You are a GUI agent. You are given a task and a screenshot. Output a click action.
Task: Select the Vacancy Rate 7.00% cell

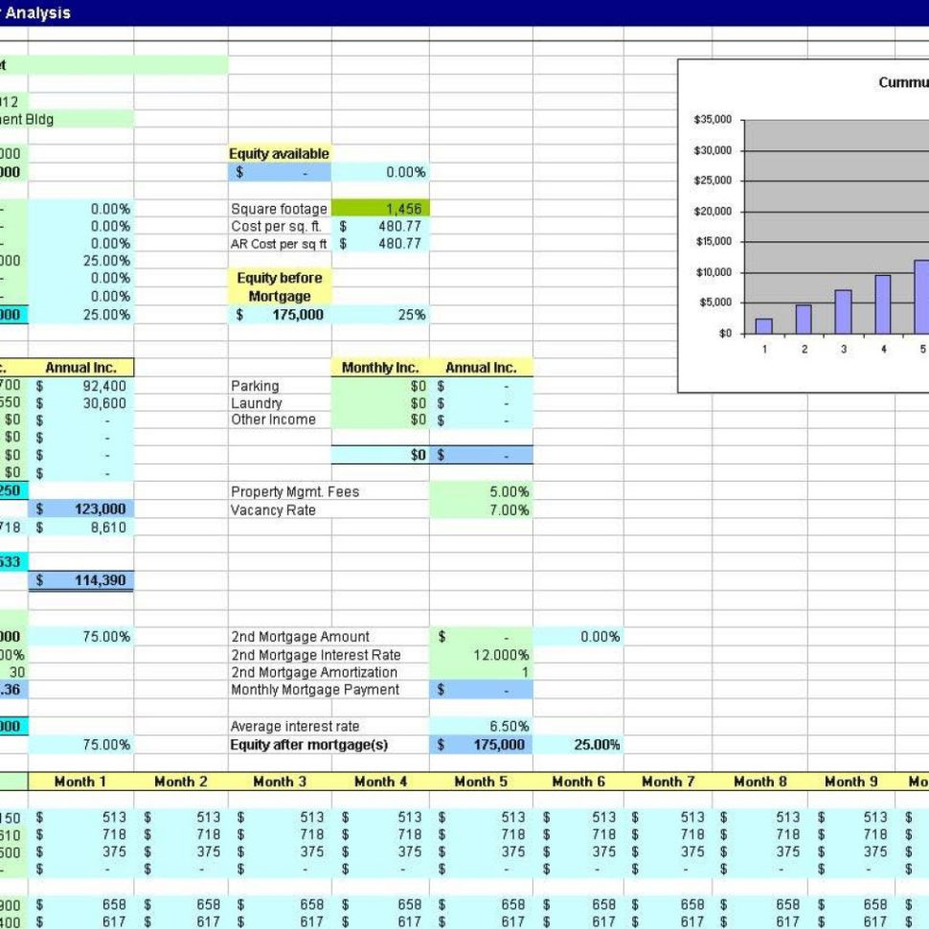click(480, 510)
